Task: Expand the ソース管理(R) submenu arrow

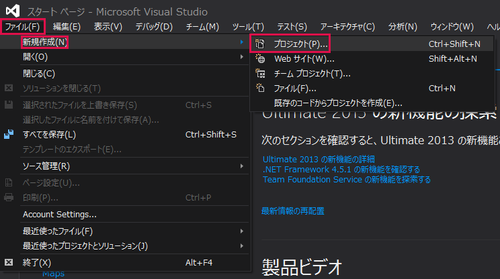Action: [x=242, y=166]
